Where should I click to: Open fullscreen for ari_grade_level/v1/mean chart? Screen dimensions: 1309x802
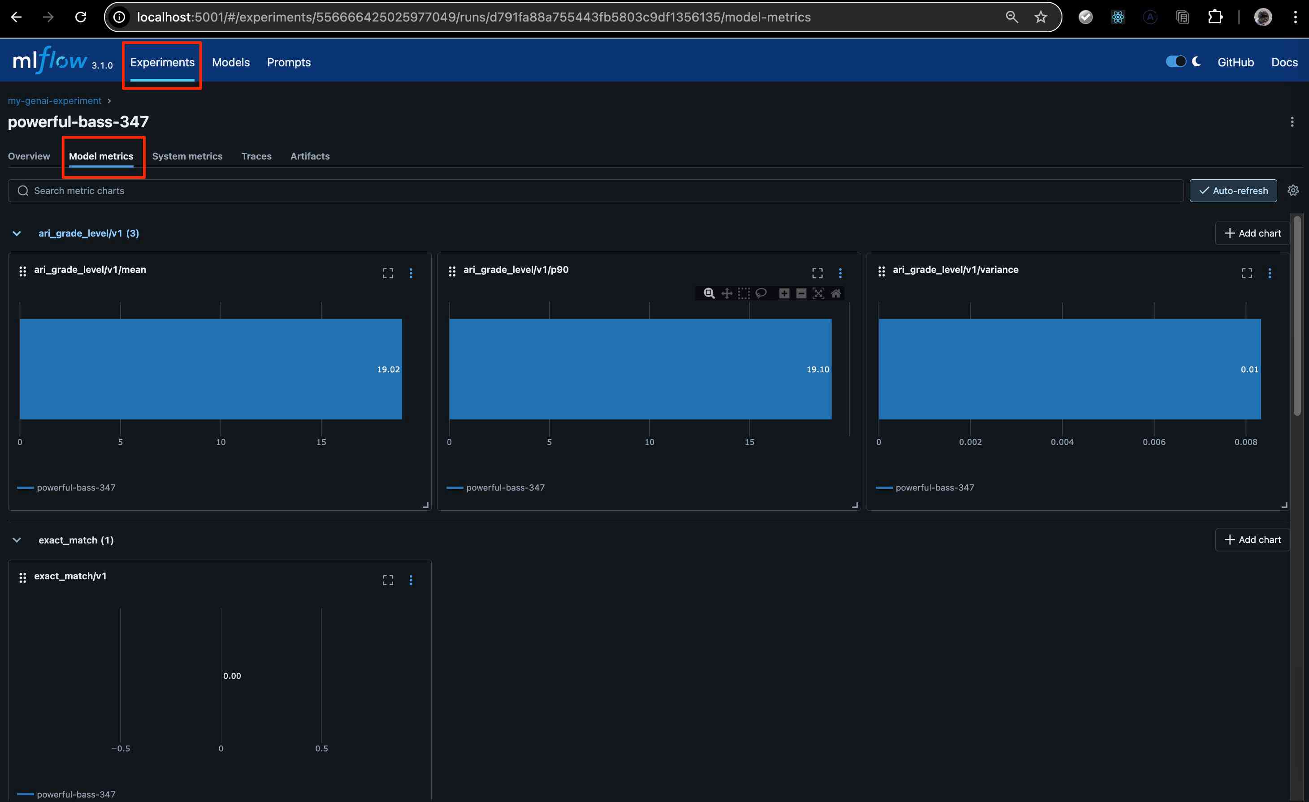[388, 273]
